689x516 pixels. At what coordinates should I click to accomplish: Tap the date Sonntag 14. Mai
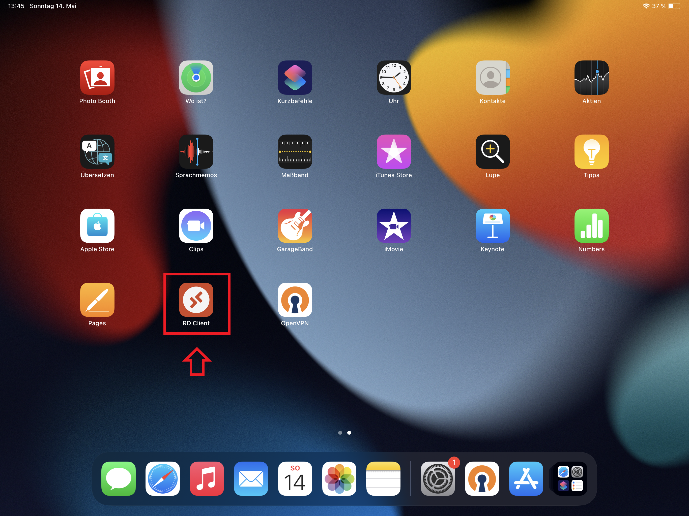tap(53, 6)
